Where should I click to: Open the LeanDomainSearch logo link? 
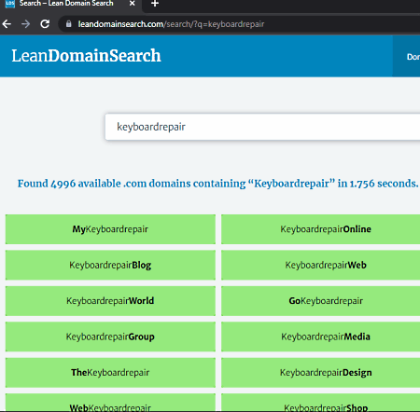coord(86,56)
